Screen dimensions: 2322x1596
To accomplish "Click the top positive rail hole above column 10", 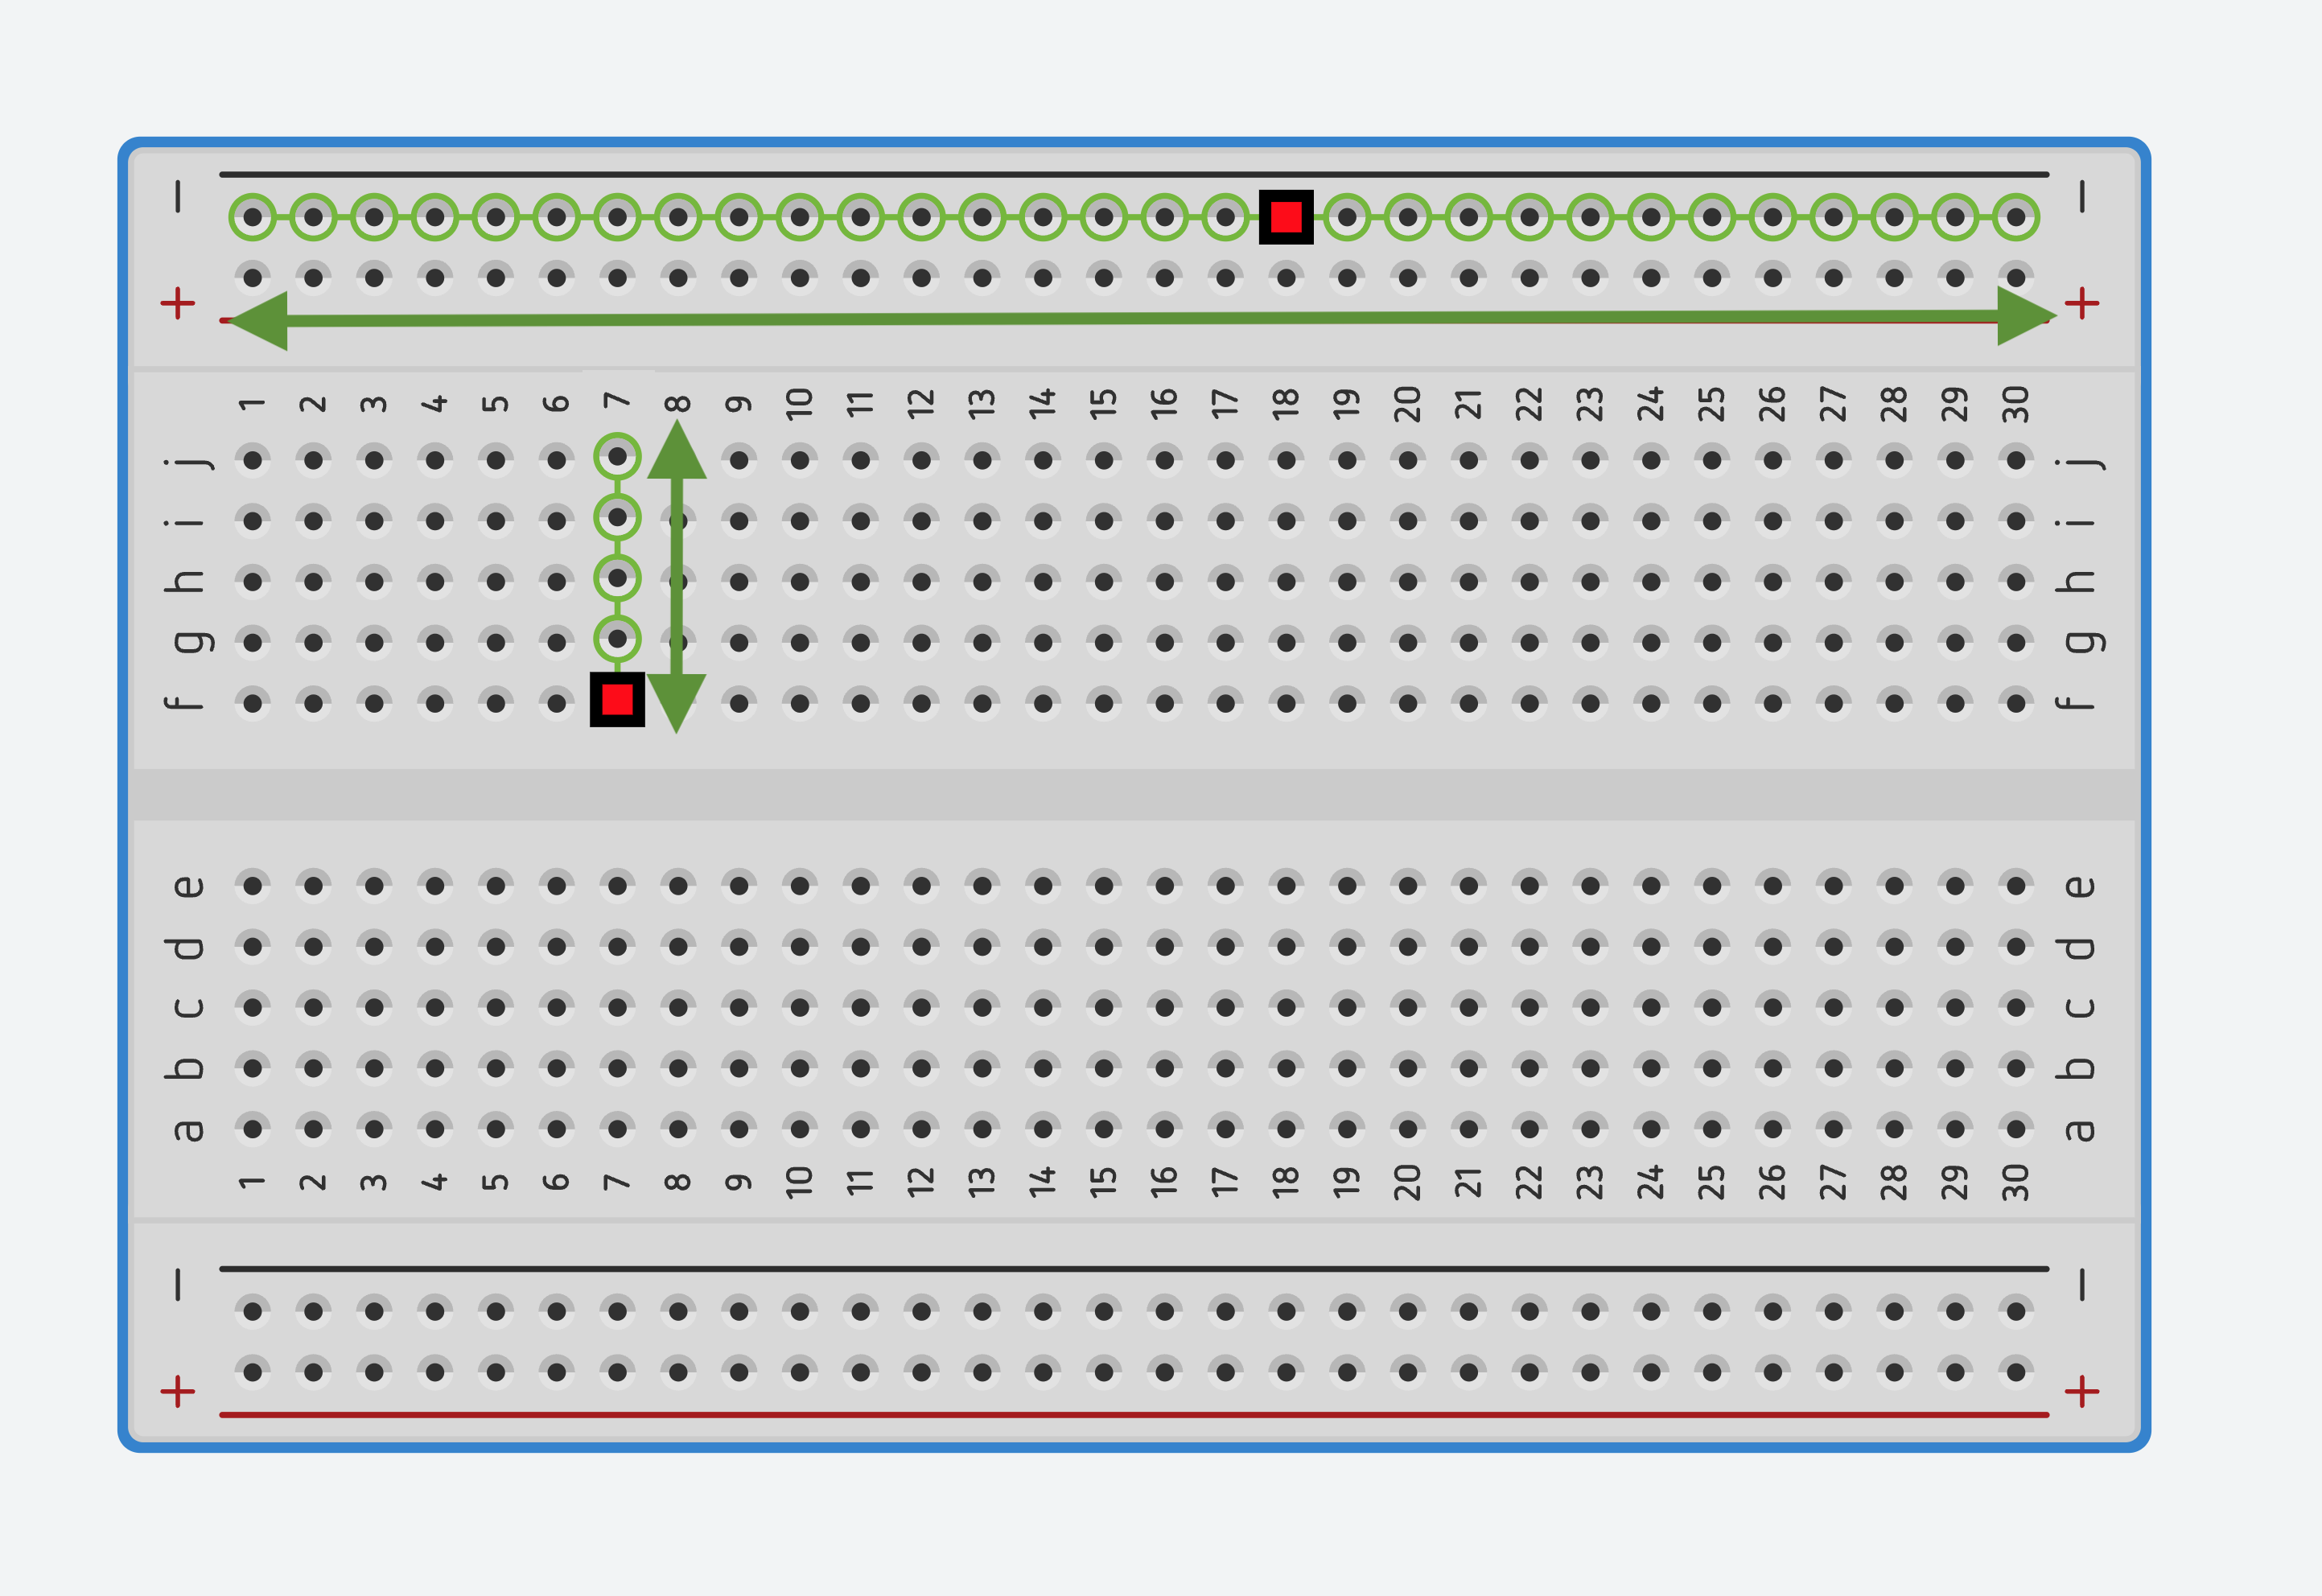I will point(800,278).
